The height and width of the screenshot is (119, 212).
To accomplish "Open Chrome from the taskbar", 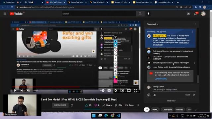I will (112, 116).
